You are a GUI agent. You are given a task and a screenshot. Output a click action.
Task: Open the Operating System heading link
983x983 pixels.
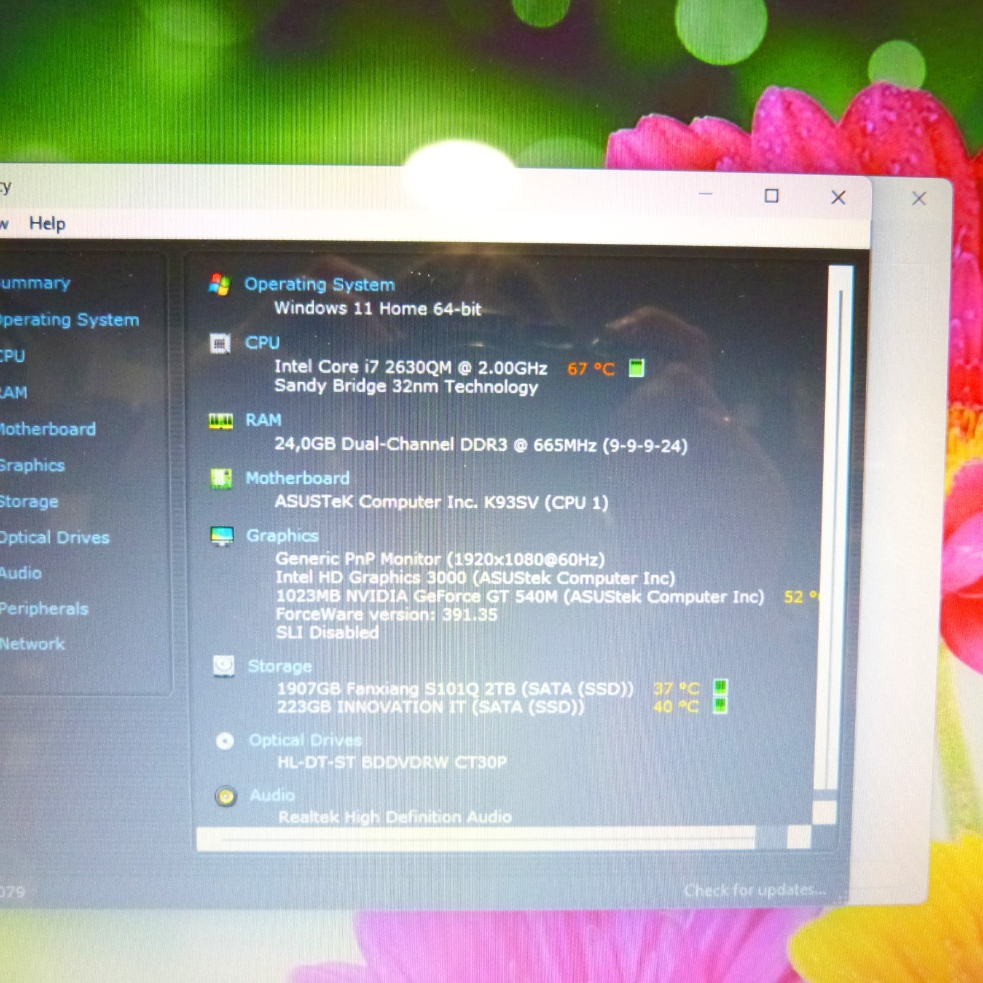click(x=319, y=284)
